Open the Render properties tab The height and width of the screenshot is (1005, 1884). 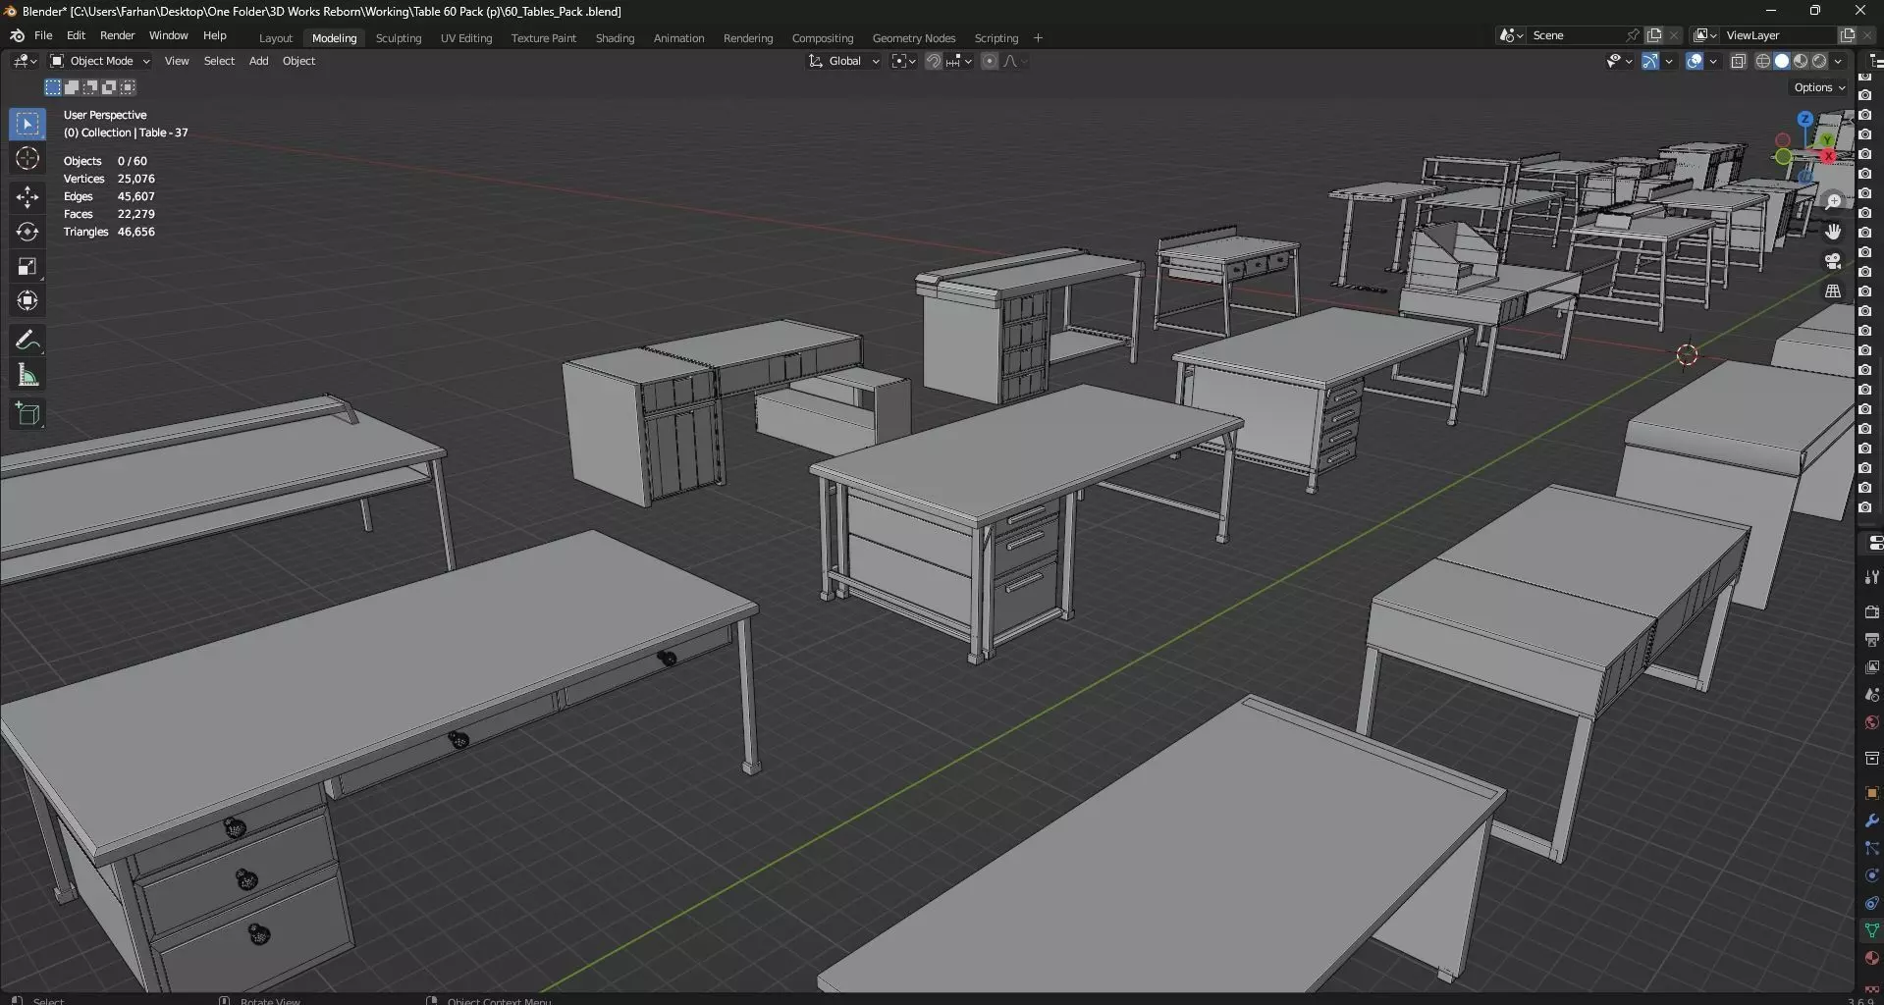(1871, 611)
